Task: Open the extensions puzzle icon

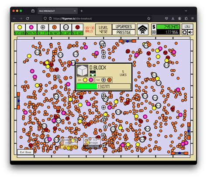Action: 186,18
